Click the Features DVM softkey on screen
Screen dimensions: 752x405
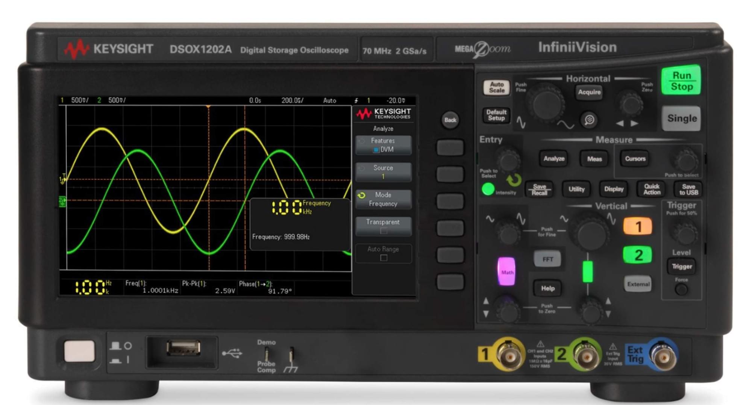tap(383, 145)
